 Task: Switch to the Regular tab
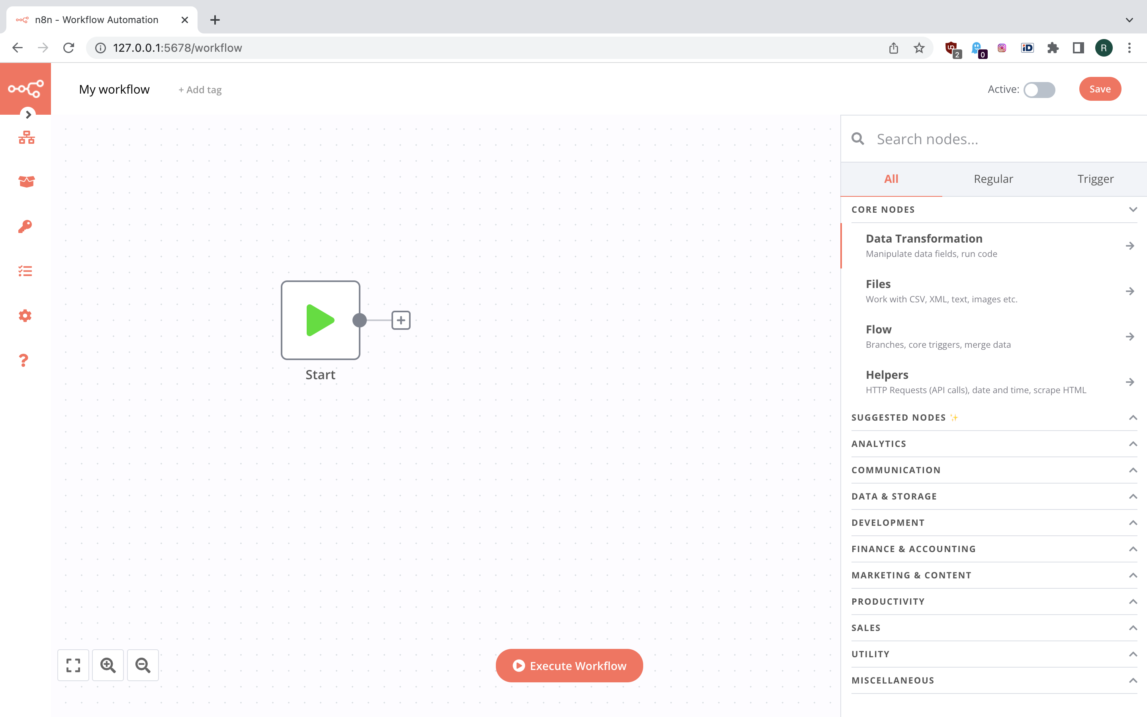click(993, 179)
